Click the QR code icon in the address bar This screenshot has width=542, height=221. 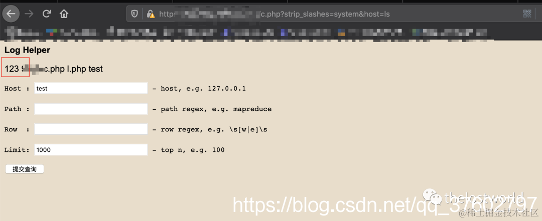527,14
